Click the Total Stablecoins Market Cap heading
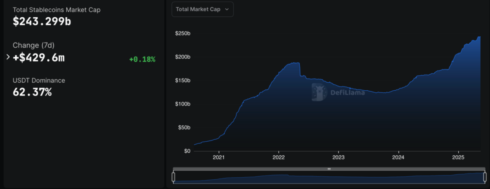490x189 pixels. (x=57, y=9)
